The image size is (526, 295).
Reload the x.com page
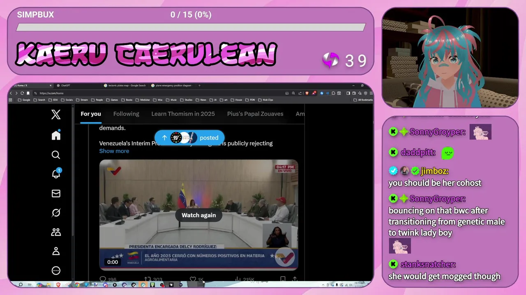point(22,93)
